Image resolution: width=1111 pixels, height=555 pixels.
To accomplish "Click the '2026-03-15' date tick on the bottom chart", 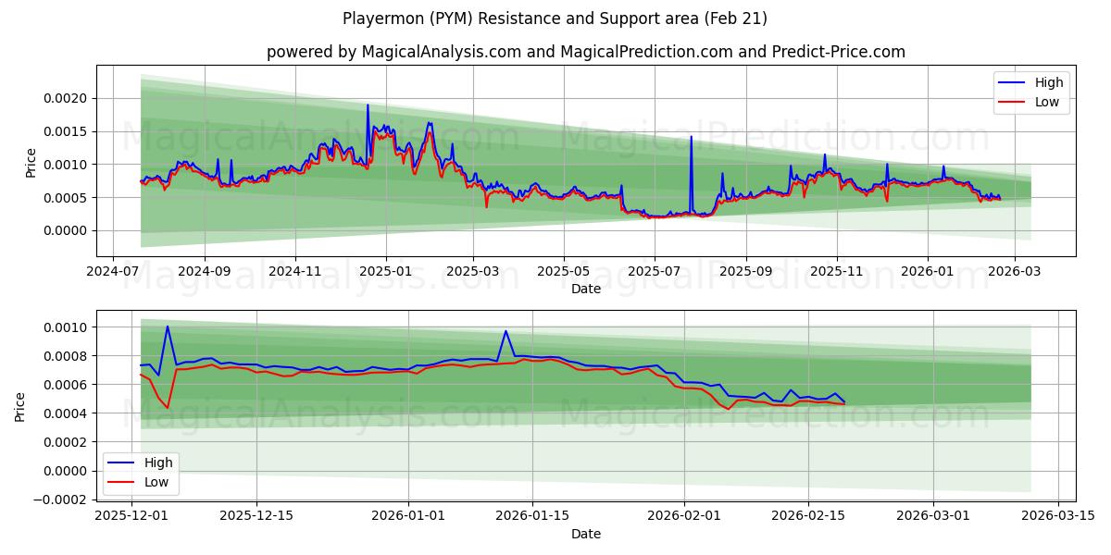I will (x=1056, y=516).
